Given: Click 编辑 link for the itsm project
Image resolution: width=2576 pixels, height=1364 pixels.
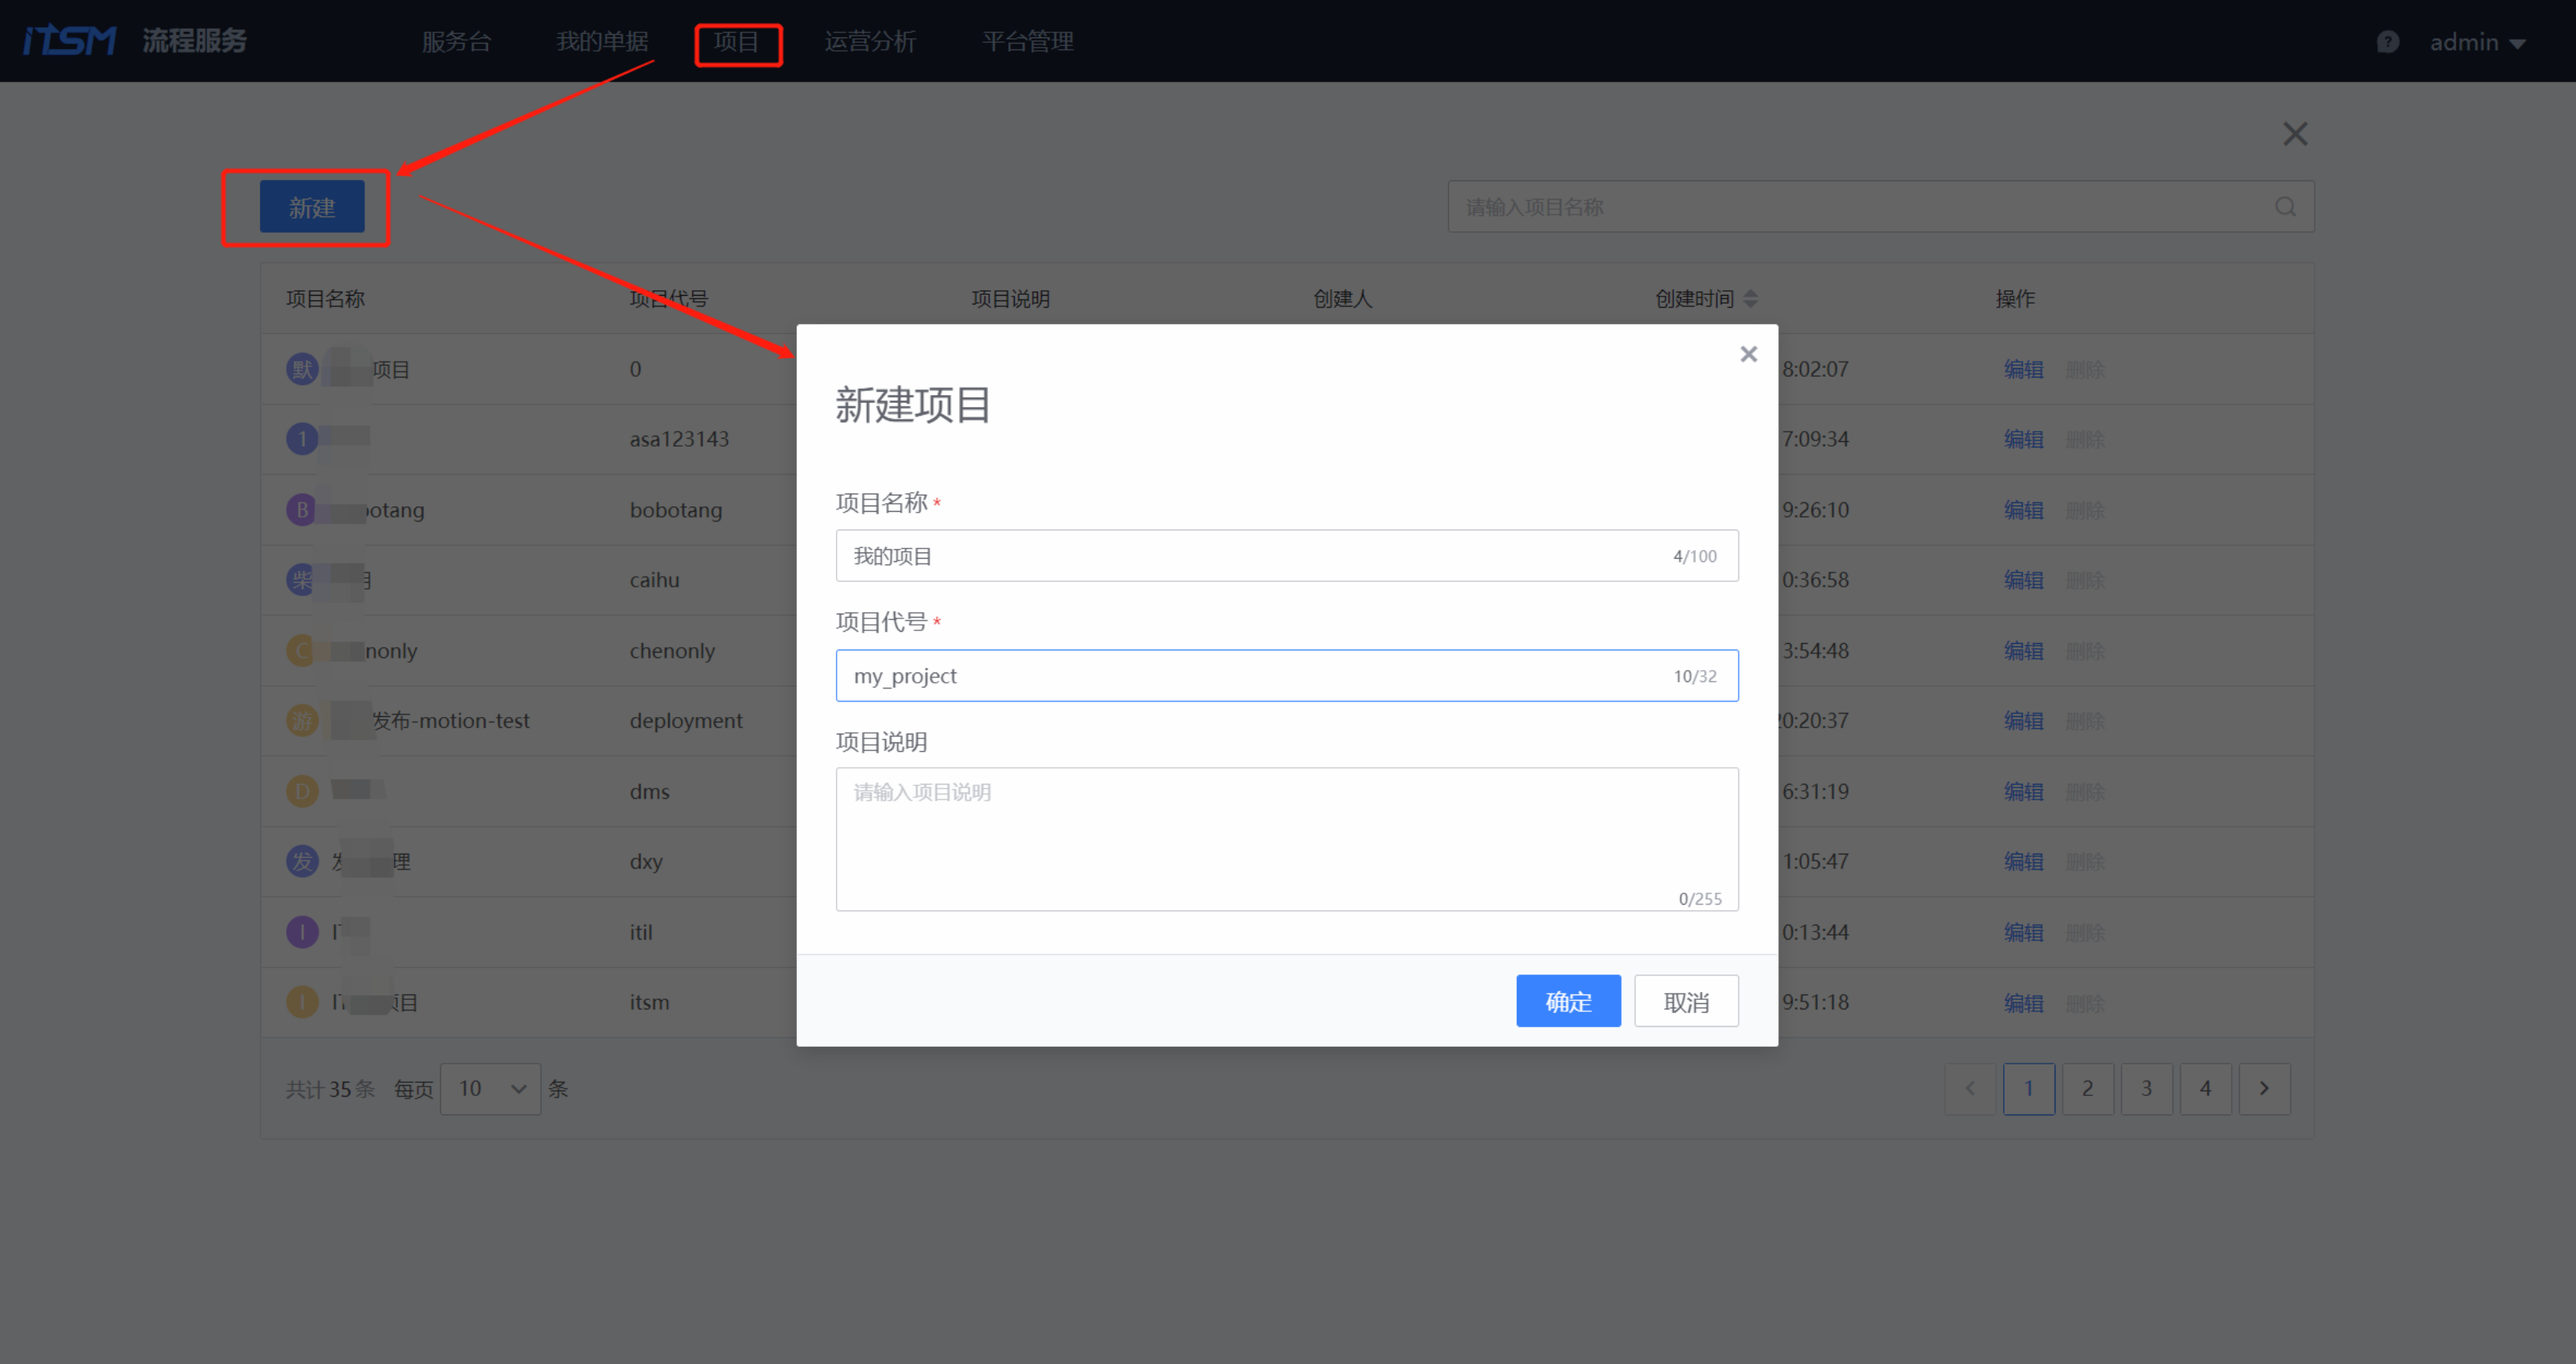Looking at the screenshot, I should pos(2022,1003).
